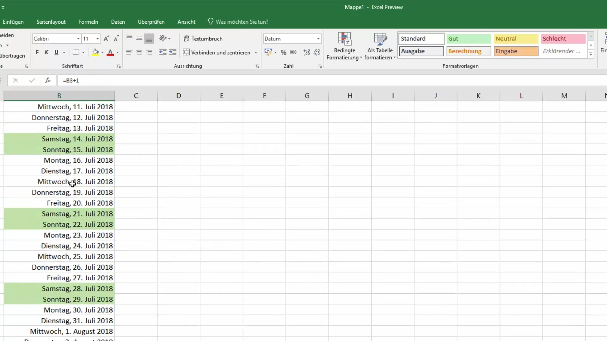Cancel formula entry with X icon
Image resolution: width=607 pixels, height=341 pixels.
pos(15,81)
